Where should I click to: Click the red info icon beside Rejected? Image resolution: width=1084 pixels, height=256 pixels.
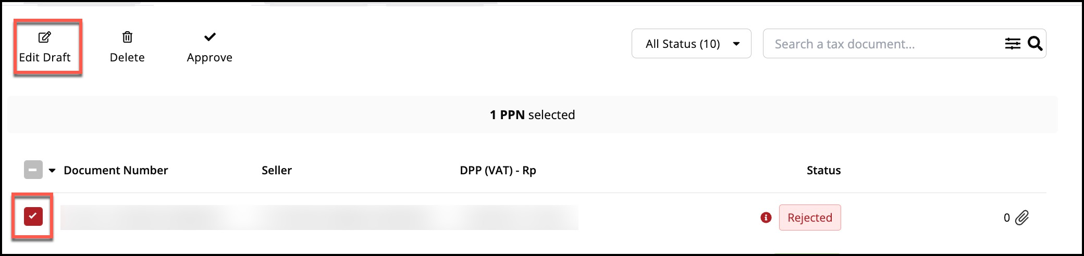(x=766, y=217)
